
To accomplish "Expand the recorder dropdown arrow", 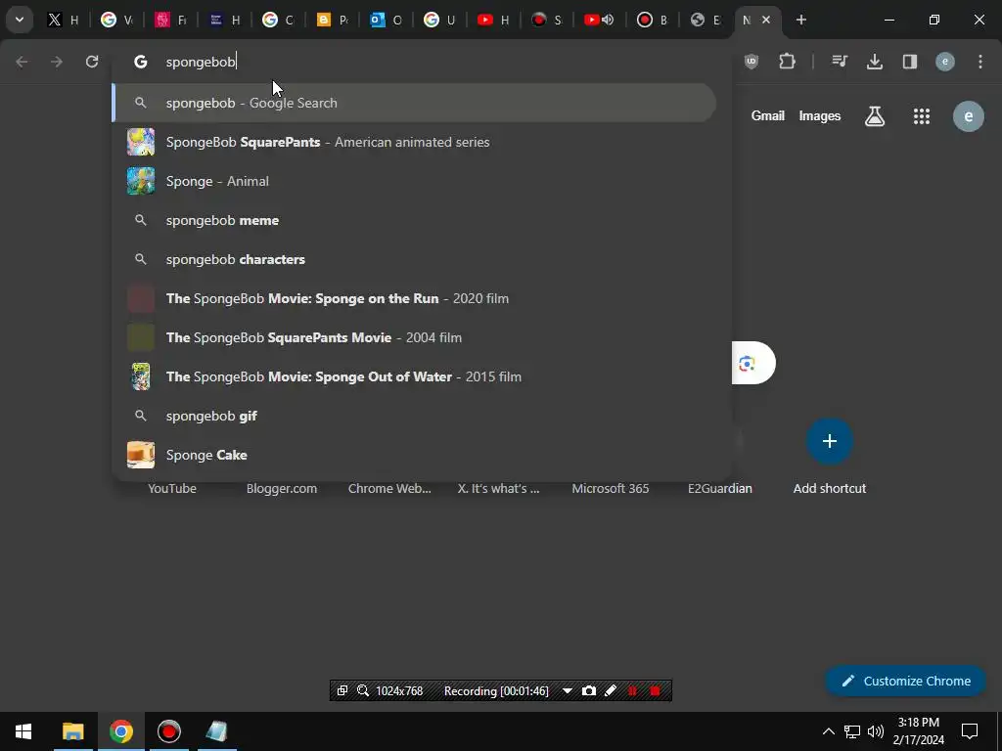I will [x=567, y=691].
